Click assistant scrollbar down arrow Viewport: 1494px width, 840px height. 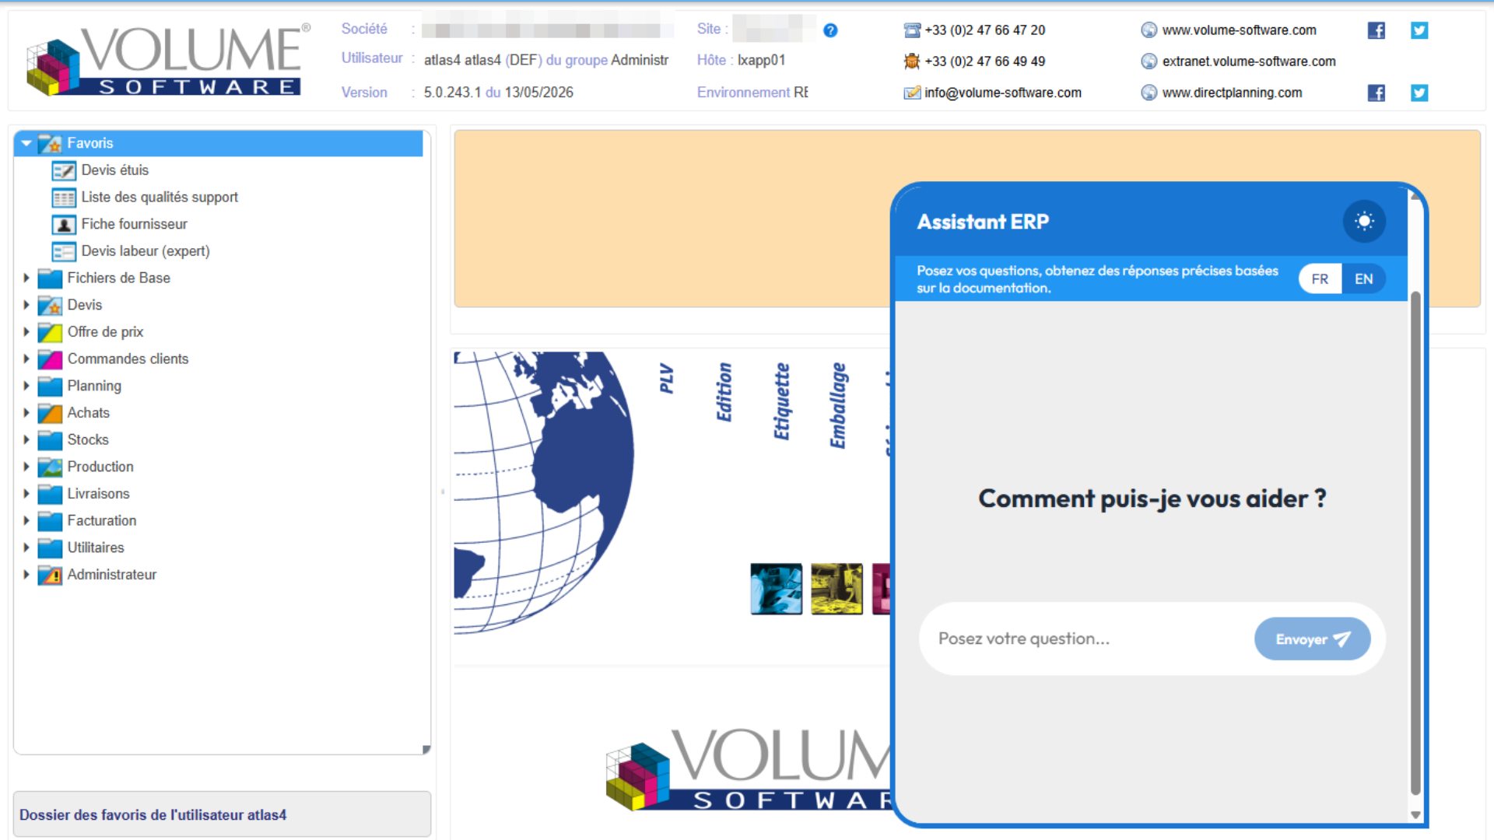[1415, 814]
